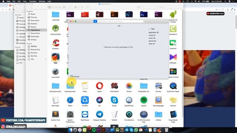Click the Finder window search field

162,7
